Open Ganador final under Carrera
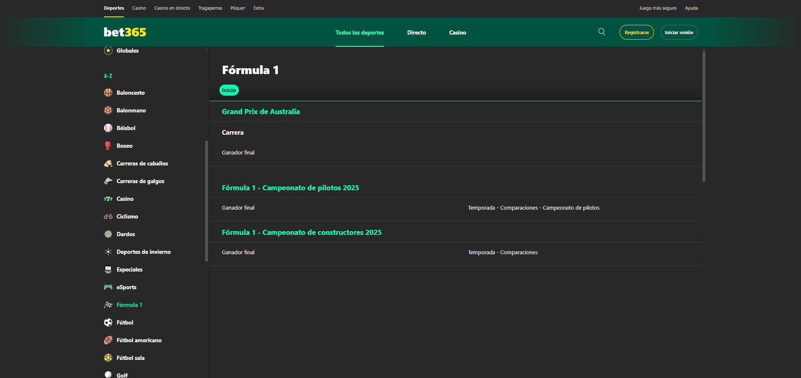 pyautogui.click(x=238, y=152)
